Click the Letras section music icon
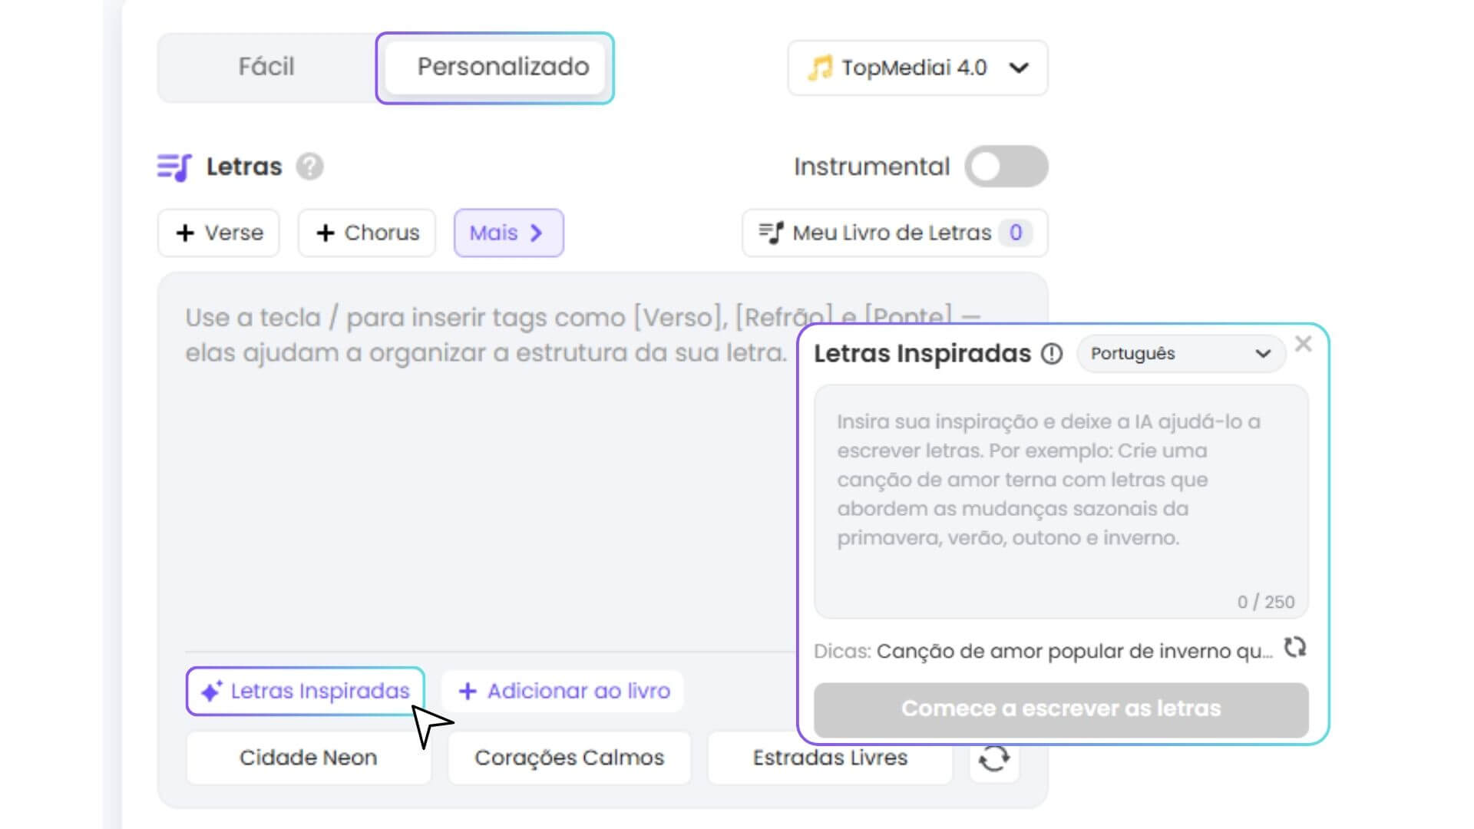This screenshot has height=829, width=1474. [175, 166]
